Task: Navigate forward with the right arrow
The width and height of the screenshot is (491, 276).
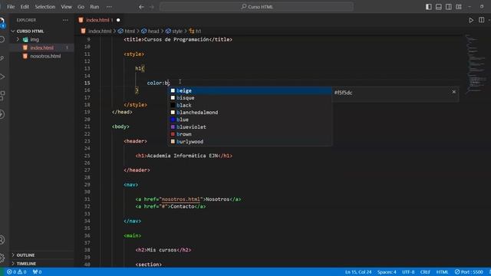Action: [x=152, y=7]
